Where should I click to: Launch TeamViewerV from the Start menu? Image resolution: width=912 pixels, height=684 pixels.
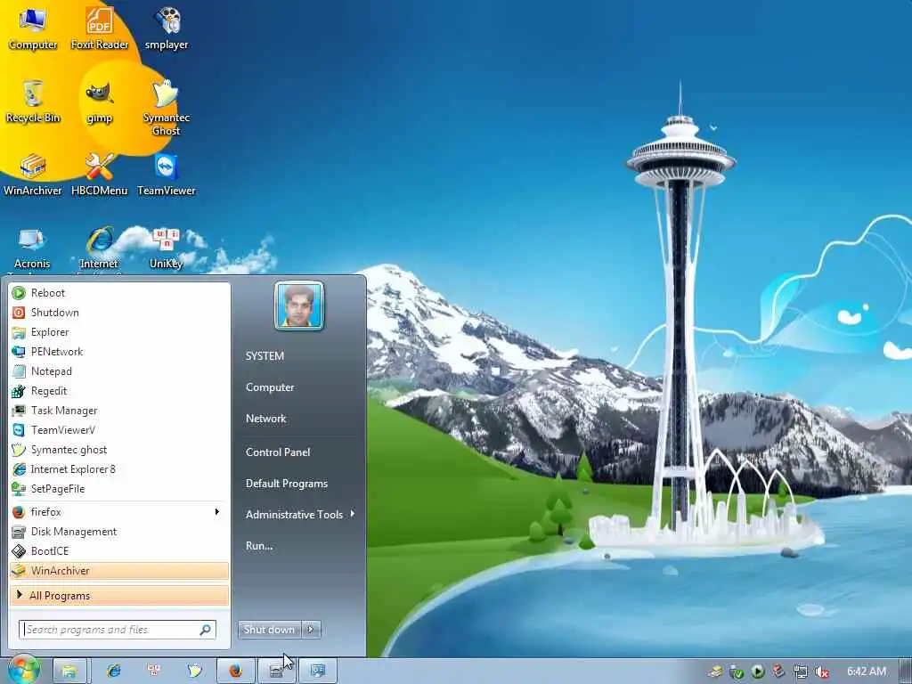pos(119,430)
